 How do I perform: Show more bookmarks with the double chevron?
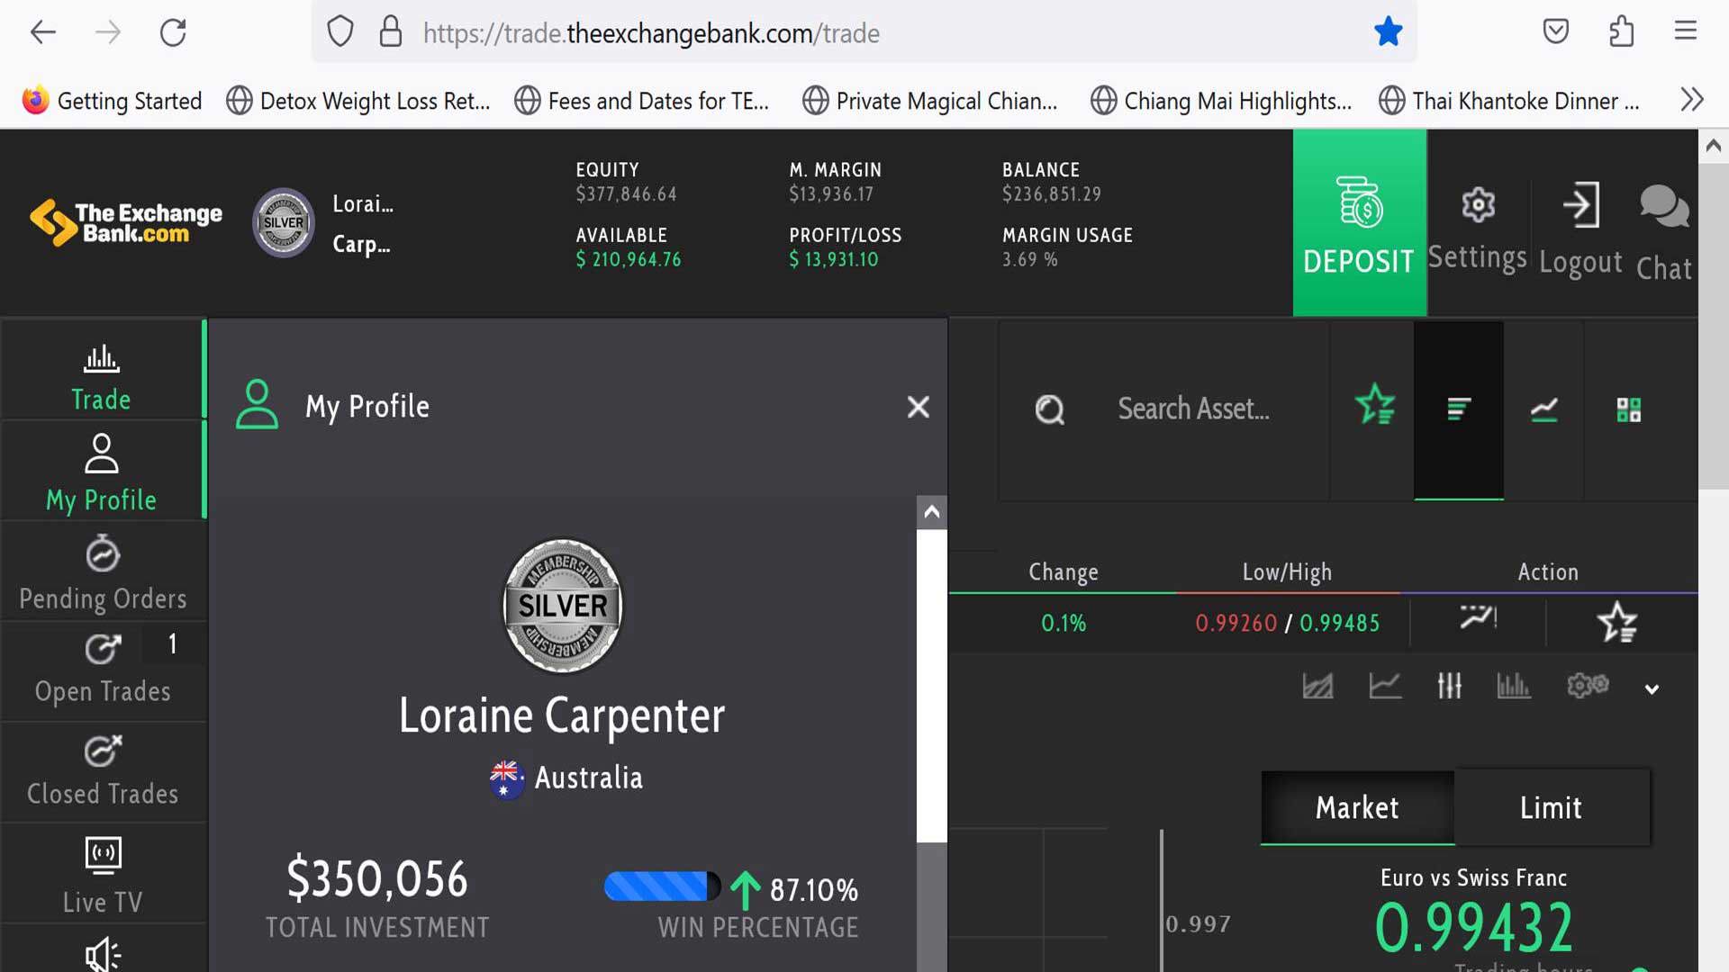tap(1692, 99)
